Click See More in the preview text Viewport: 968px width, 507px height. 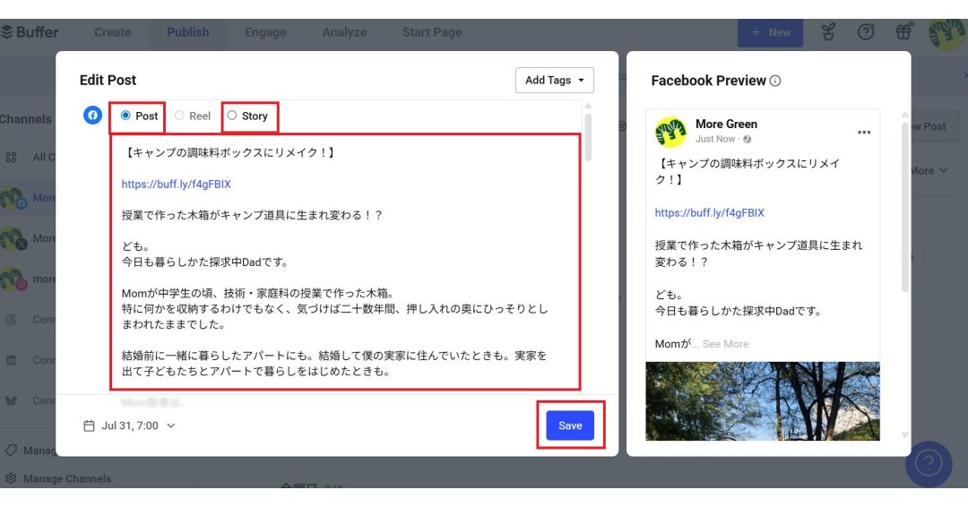(x=725, y=344)
